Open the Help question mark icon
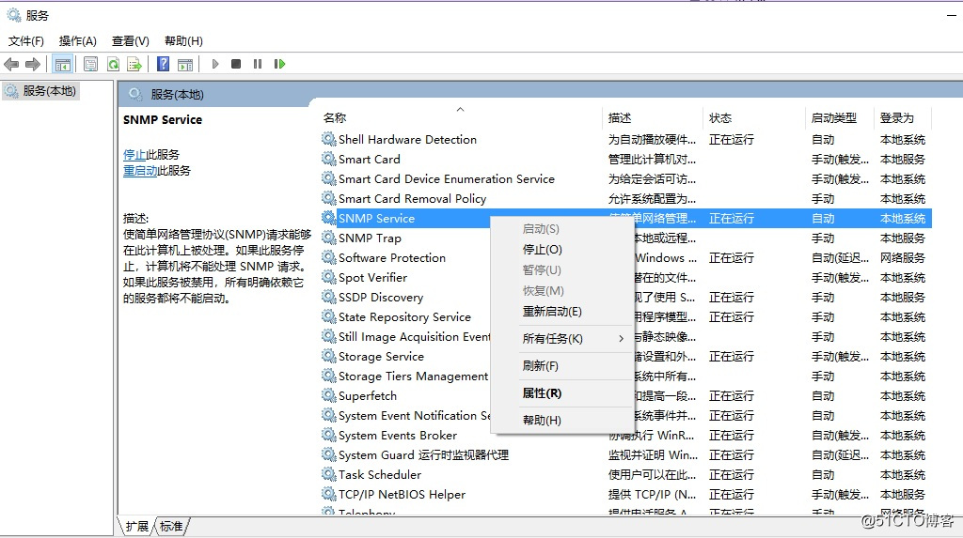 click(x=163, y=64)
